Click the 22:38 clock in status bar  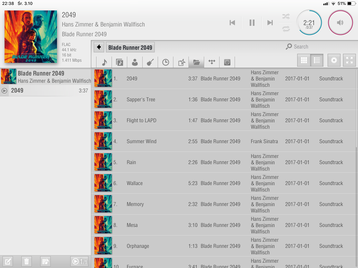point(8,3)
